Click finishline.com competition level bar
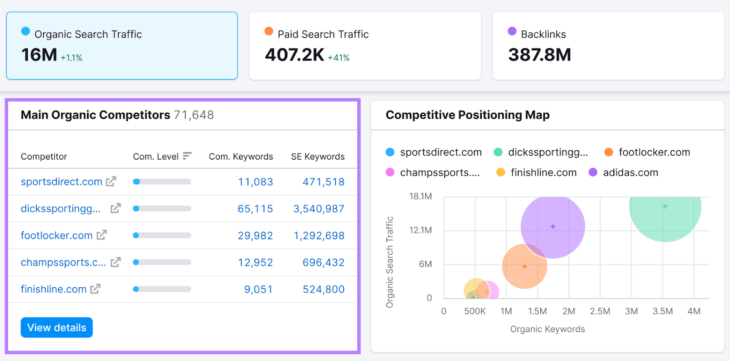 pos(162,289)
